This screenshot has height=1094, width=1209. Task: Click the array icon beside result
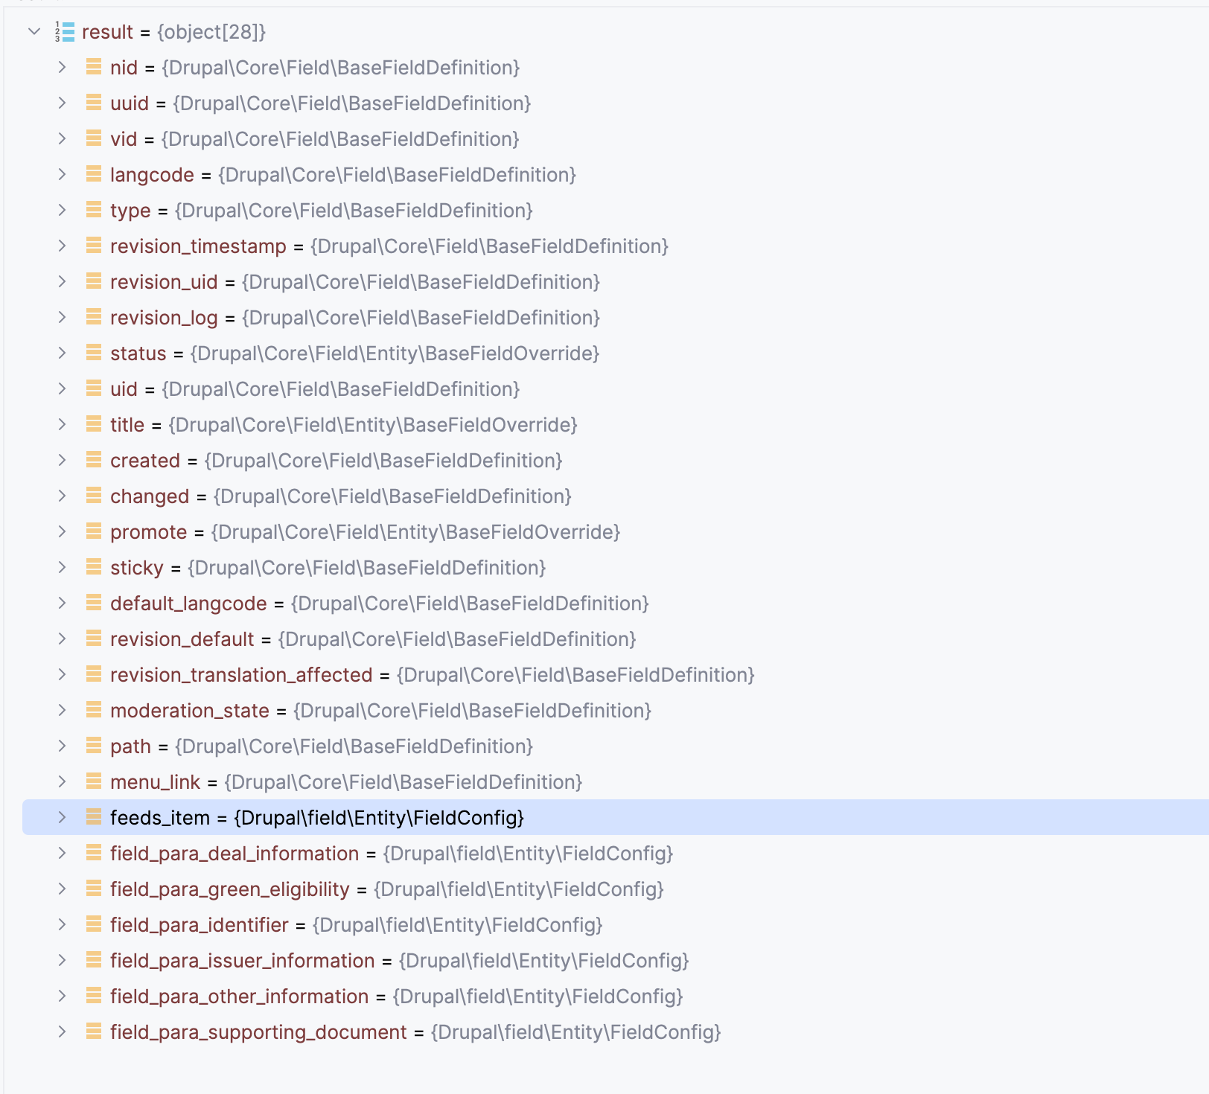(x=65, y=32)
